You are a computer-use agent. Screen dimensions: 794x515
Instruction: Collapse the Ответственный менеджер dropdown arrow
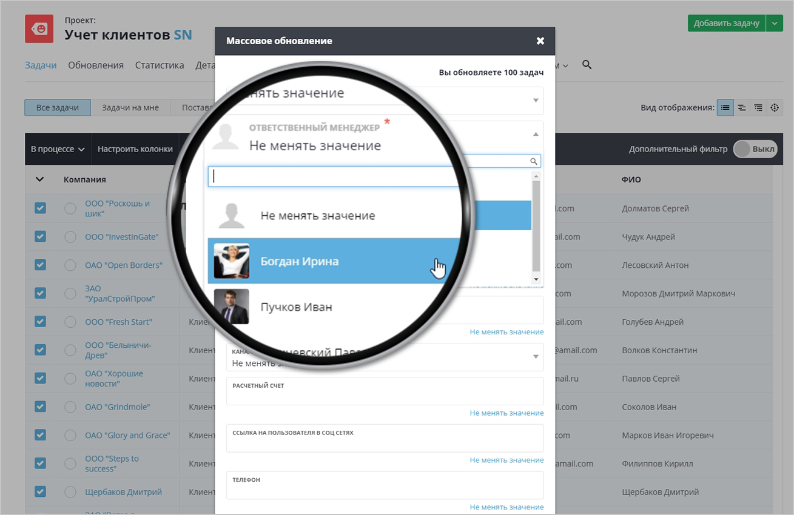(536, 135)
